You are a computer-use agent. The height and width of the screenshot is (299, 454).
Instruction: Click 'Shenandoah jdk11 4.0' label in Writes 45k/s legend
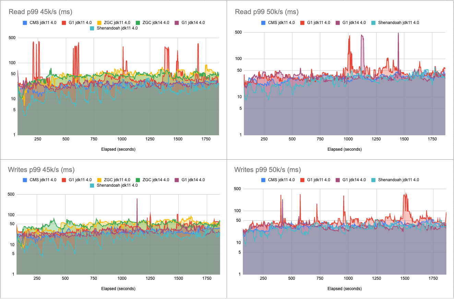tap(117, 185)
